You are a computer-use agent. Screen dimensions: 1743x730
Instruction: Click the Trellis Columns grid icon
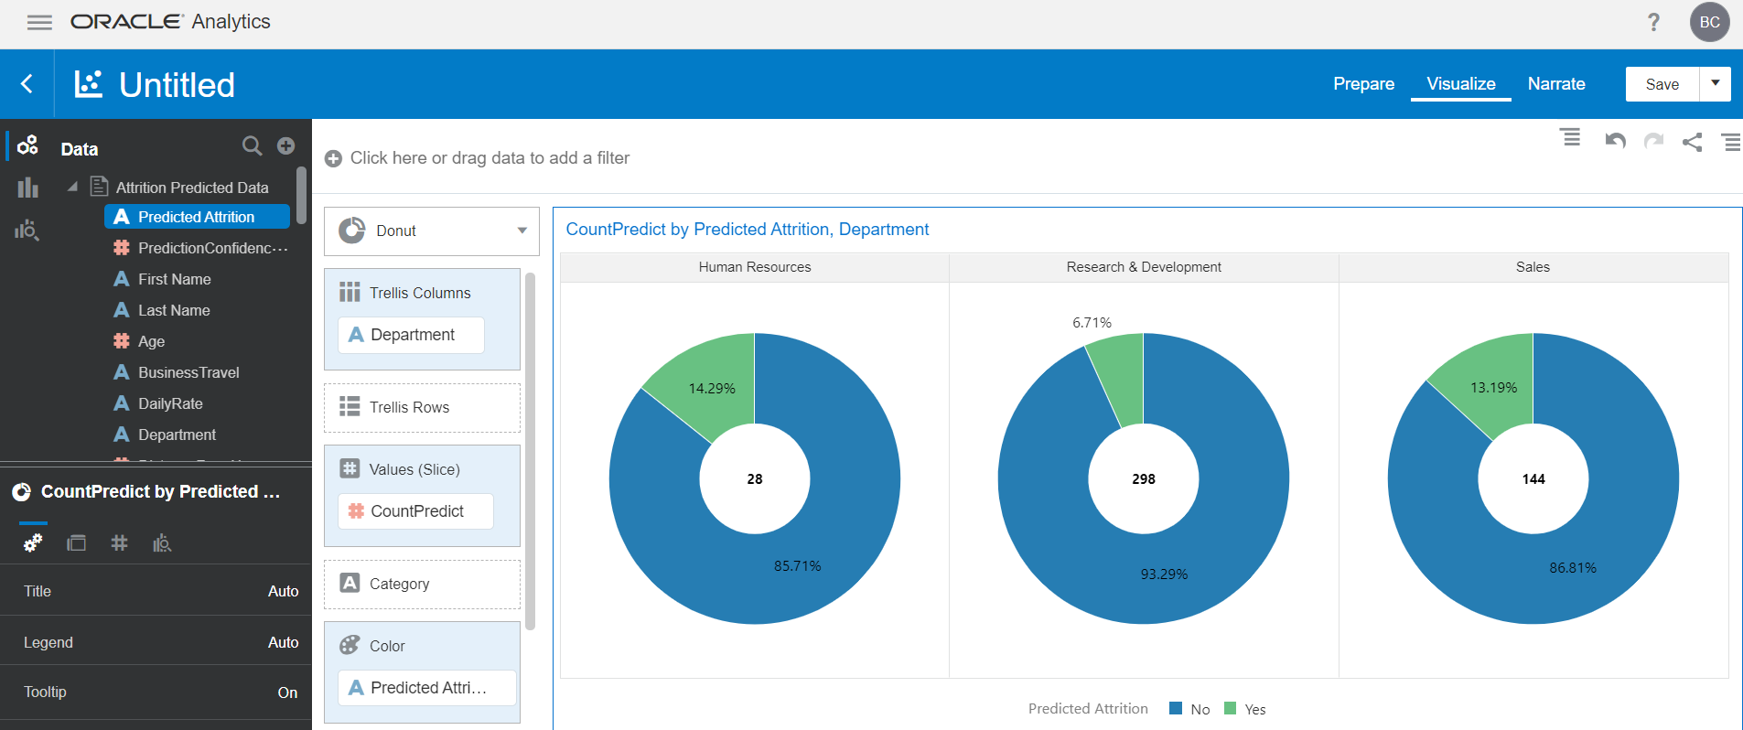point(350,292)
